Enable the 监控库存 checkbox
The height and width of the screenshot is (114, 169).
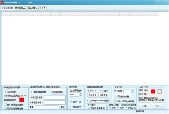(x=6, y=92)
